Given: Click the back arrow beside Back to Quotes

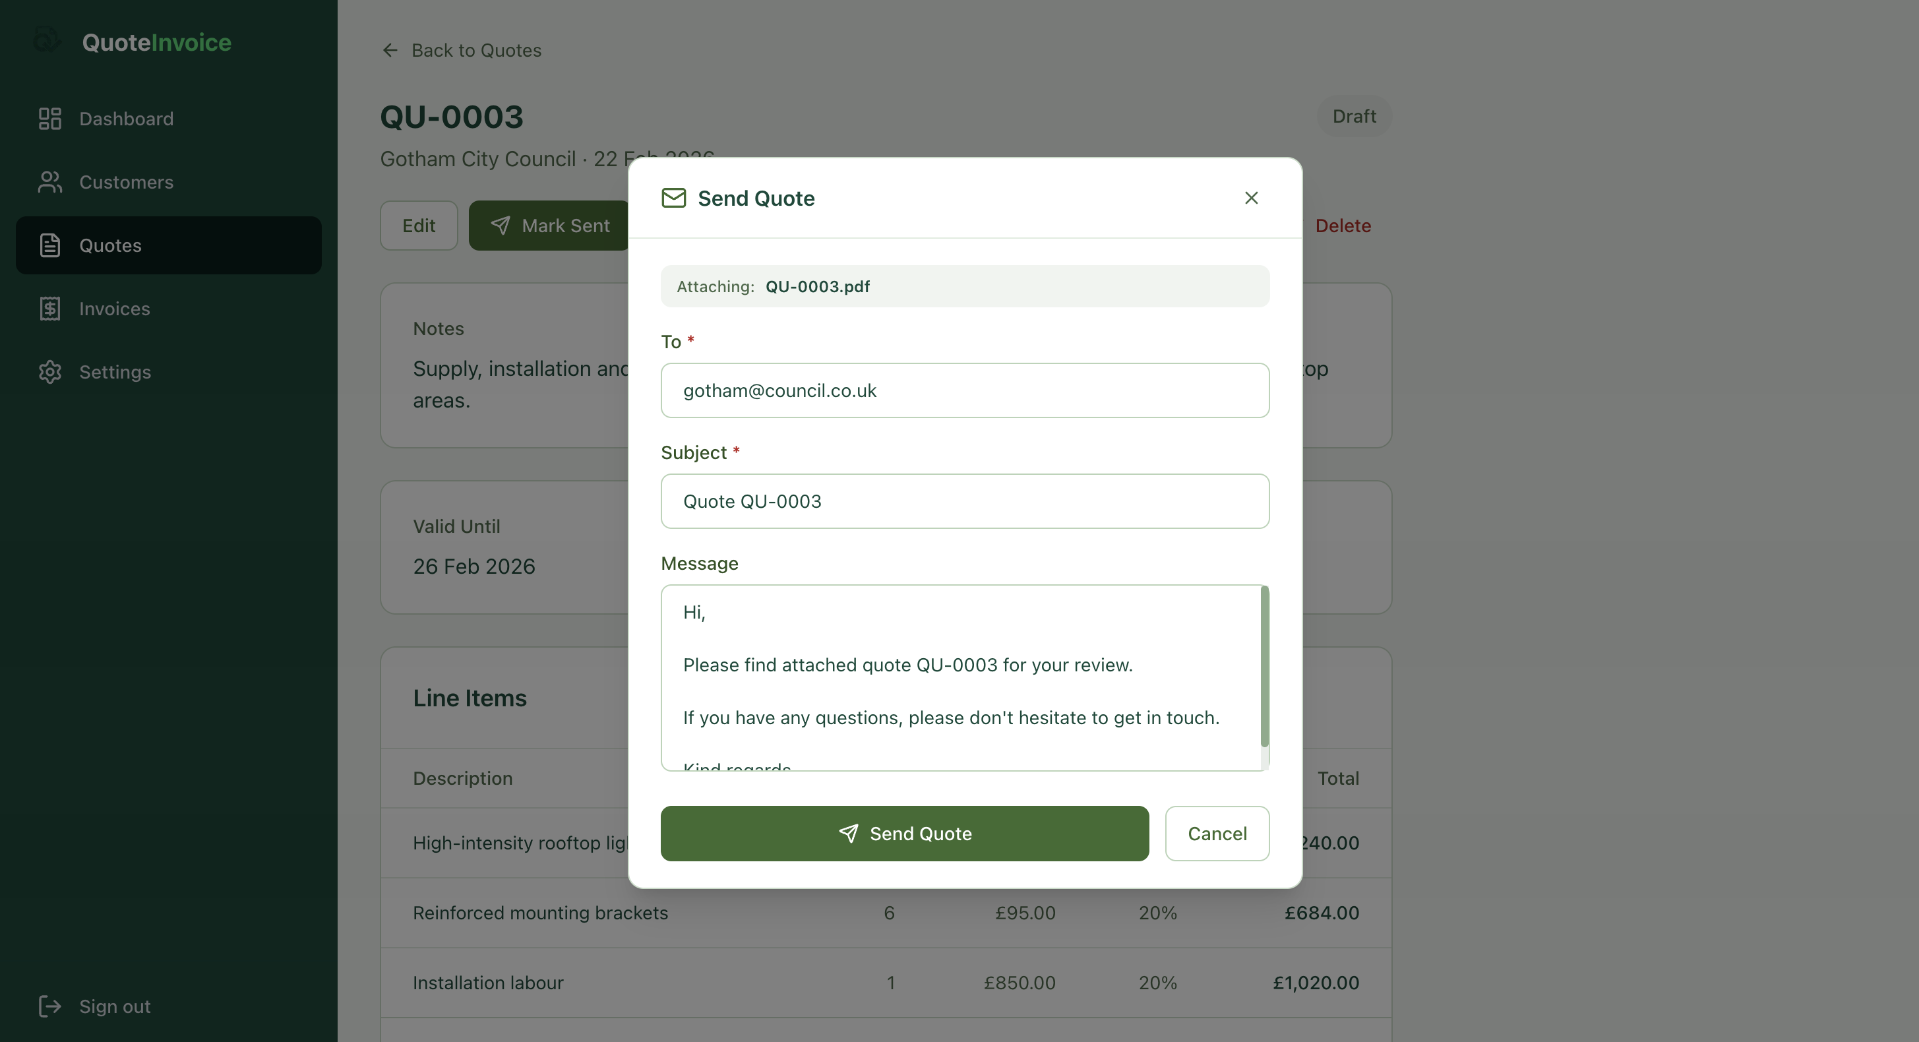Looking at the screenshot, I should 390,50.
